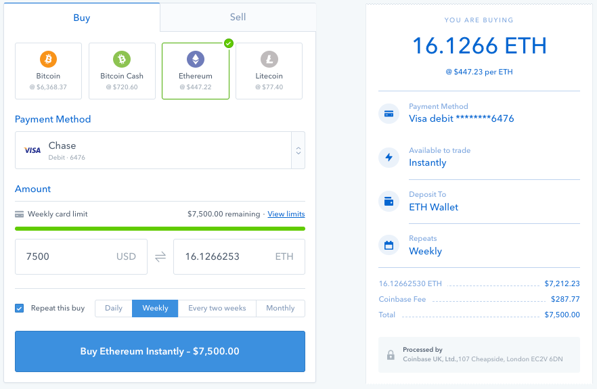Image resolution: width=597 pixels, height=389 pixels.
Task: Click the '16.12662530 ETH' line item label
Action: pyautogui.click(x=410, y=283)
